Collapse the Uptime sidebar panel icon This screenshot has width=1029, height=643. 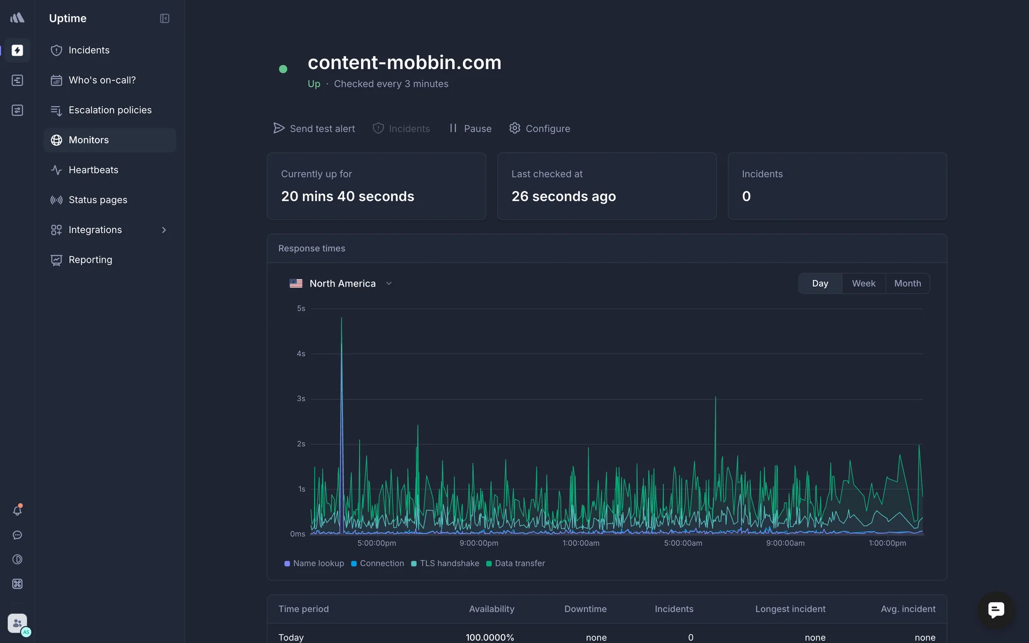point(165,18)
